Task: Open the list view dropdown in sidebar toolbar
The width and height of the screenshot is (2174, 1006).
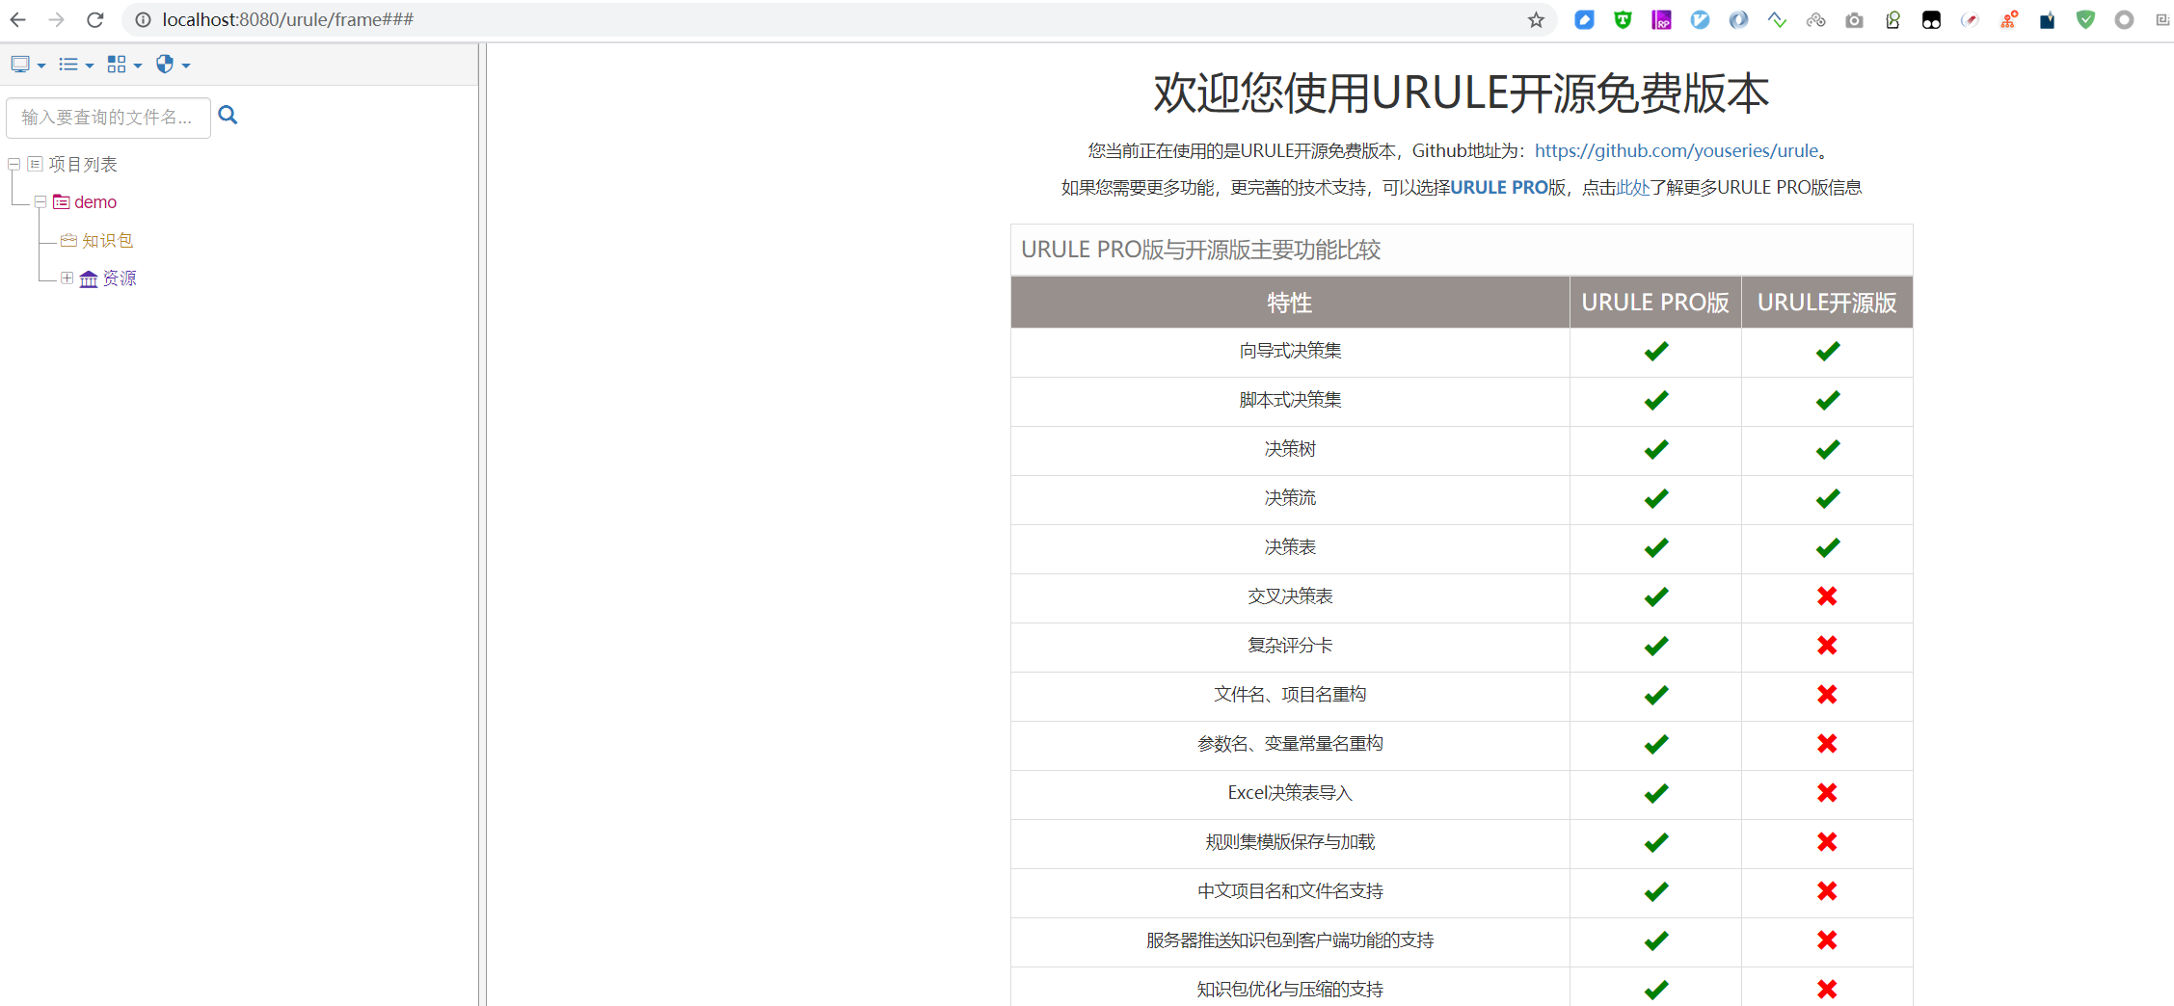Action: pyautogui.click(x=76, y=65)
